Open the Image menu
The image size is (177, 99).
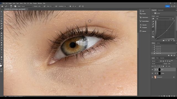coord(10,3)
